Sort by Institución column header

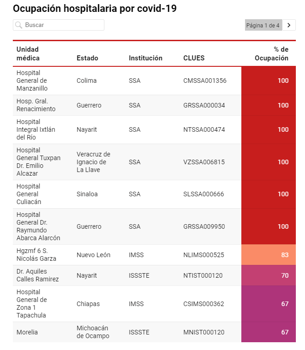click(x=146, y=58)
